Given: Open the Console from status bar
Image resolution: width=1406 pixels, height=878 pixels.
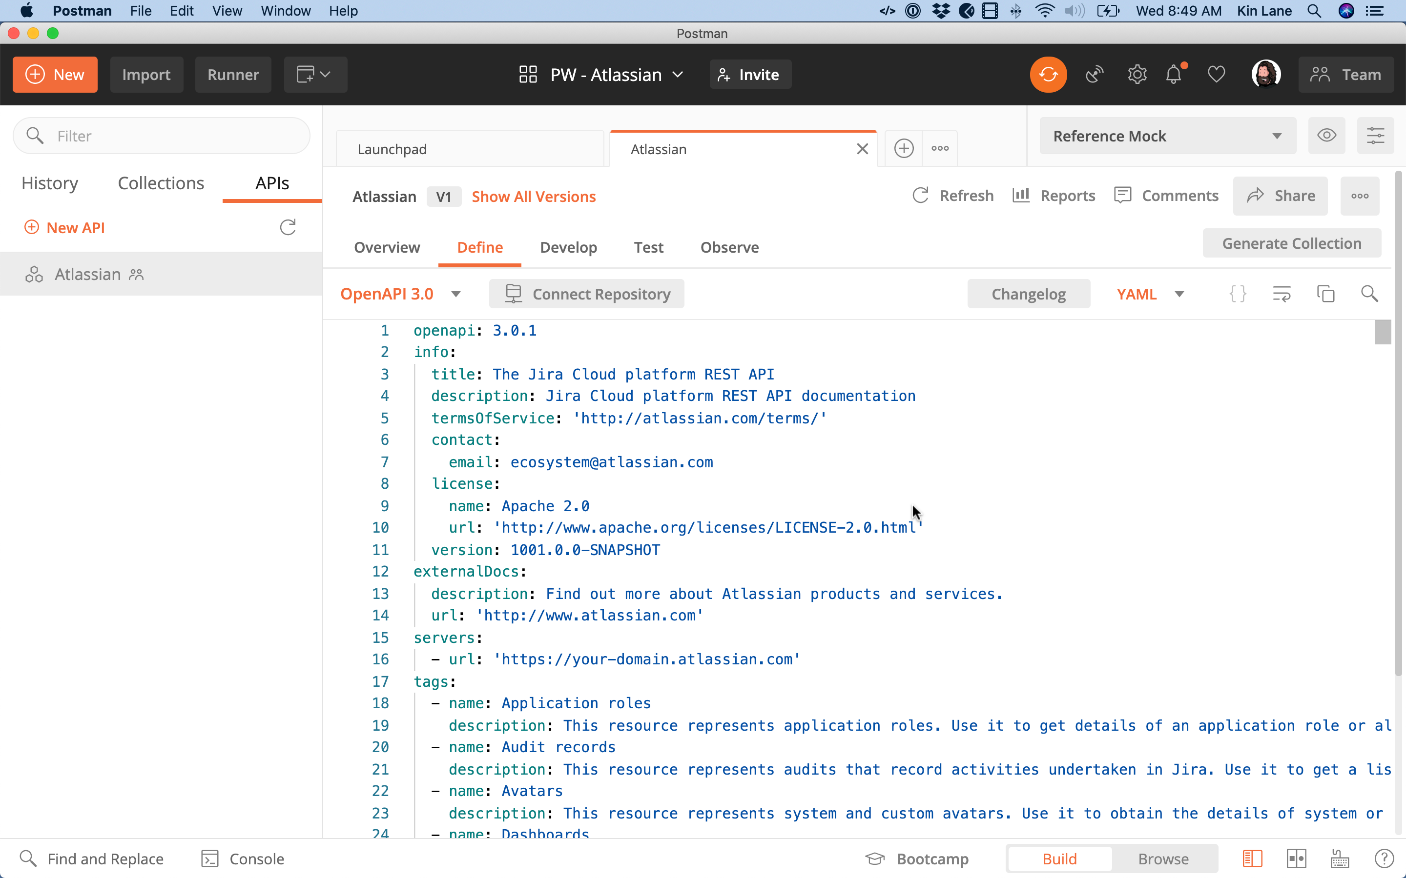Looking at the screenshot, I should pos(242,858).
